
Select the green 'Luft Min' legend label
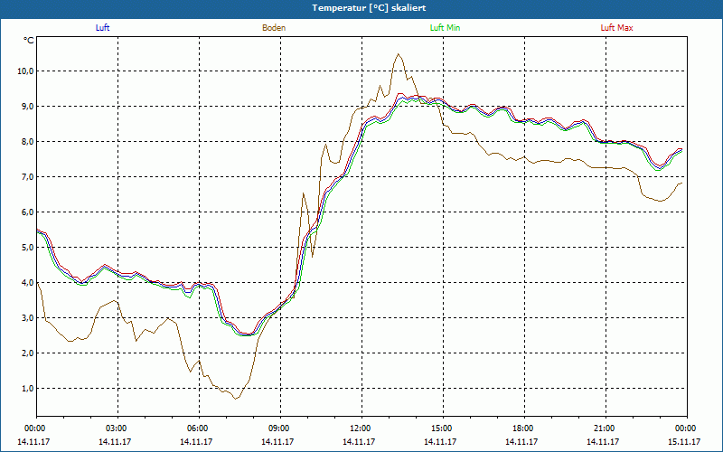[x=445, y=28]
